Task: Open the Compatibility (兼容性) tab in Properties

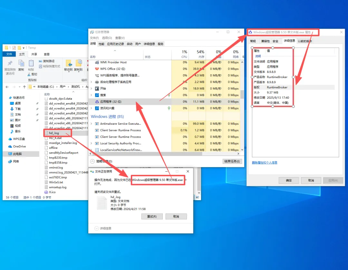Action: (266, 41)
